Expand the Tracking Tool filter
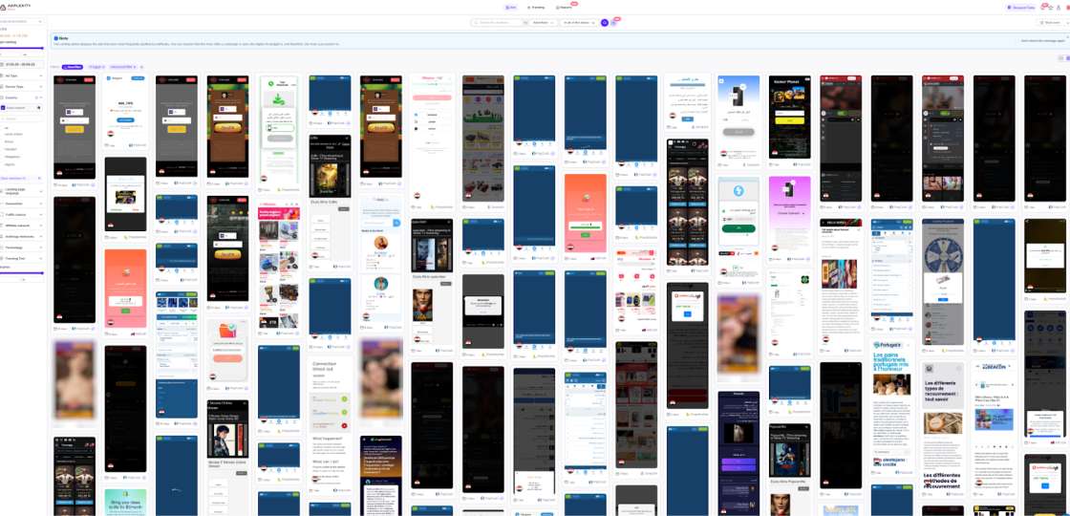The width and height of the screenshot is (1070, 516). 23,258
